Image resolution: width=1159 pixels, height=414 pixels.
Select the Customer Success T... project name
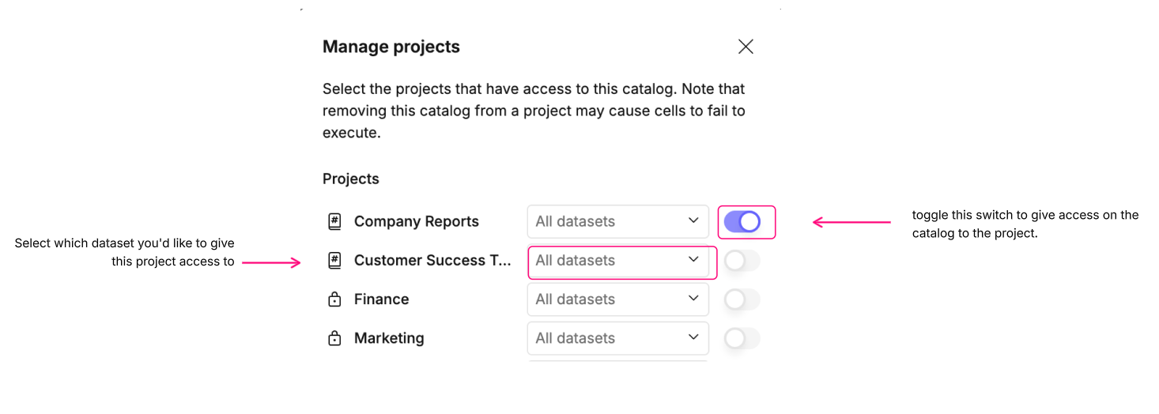coord(432,261)
